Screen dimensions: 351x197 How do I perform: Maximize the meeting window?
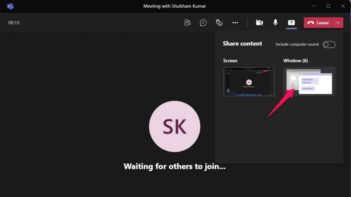click(328, 6)
